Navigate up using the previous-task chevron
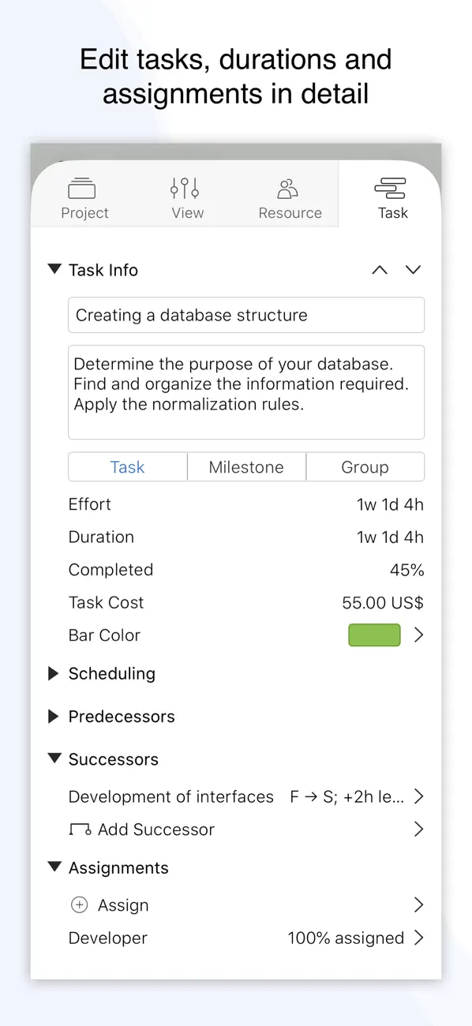This screenshot has height=1026, width=472. 379,270
